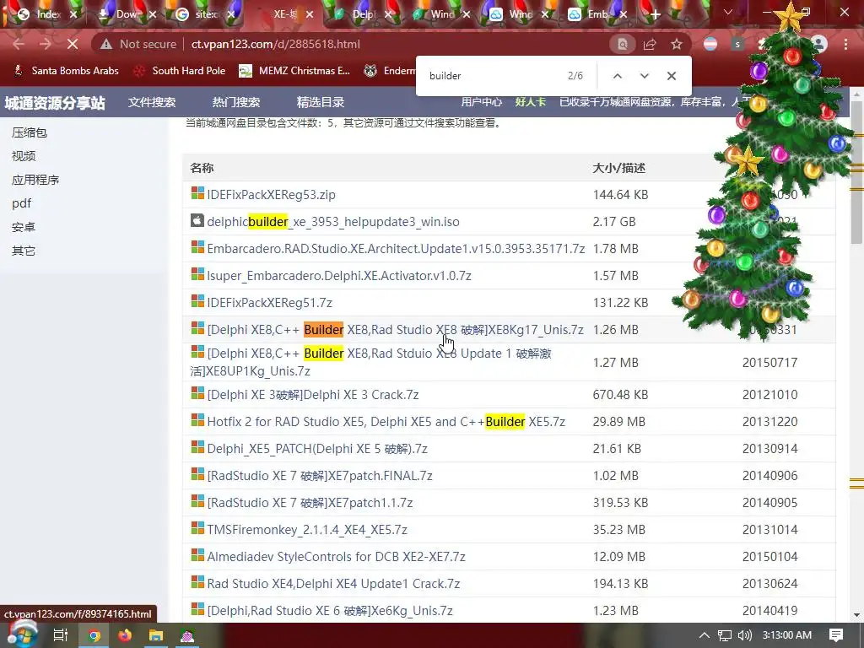Select the 其它 sidebar category

coord(24,251)
